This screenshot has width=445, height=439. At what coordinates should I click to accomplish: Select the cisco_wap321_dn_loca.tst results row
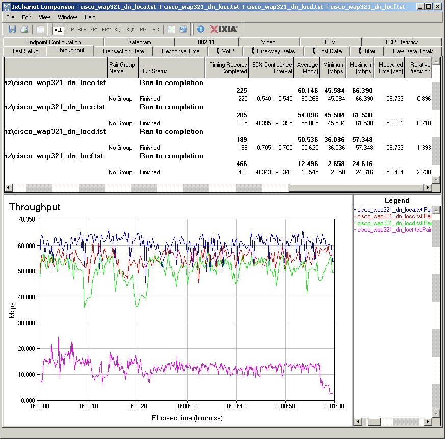pyautogui.click(x=218, y=83)
